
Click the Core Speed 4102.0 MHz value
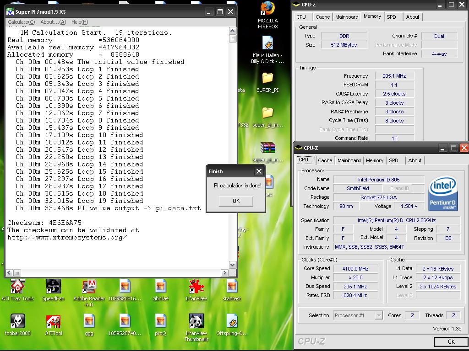(355, 269)
